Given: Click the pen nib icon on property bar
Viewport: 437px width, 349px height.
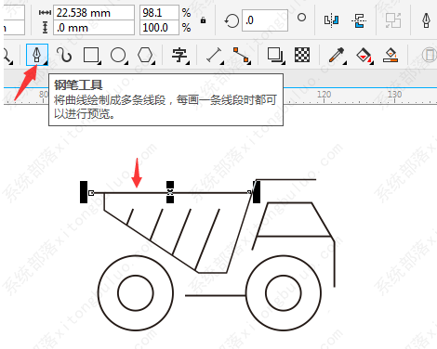Looking at the screenshot, I should 426,20.
